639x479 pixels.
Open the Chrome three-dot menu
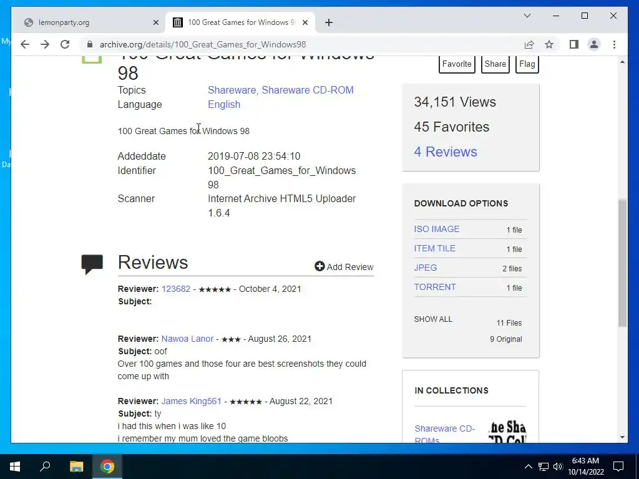[614, 44]
